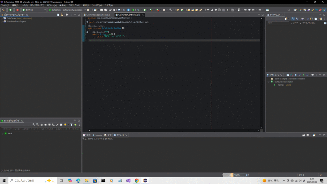The image size is (327, 184).
Task: Expand the local node in Boot Dashboard
Action: pos(3,133)
